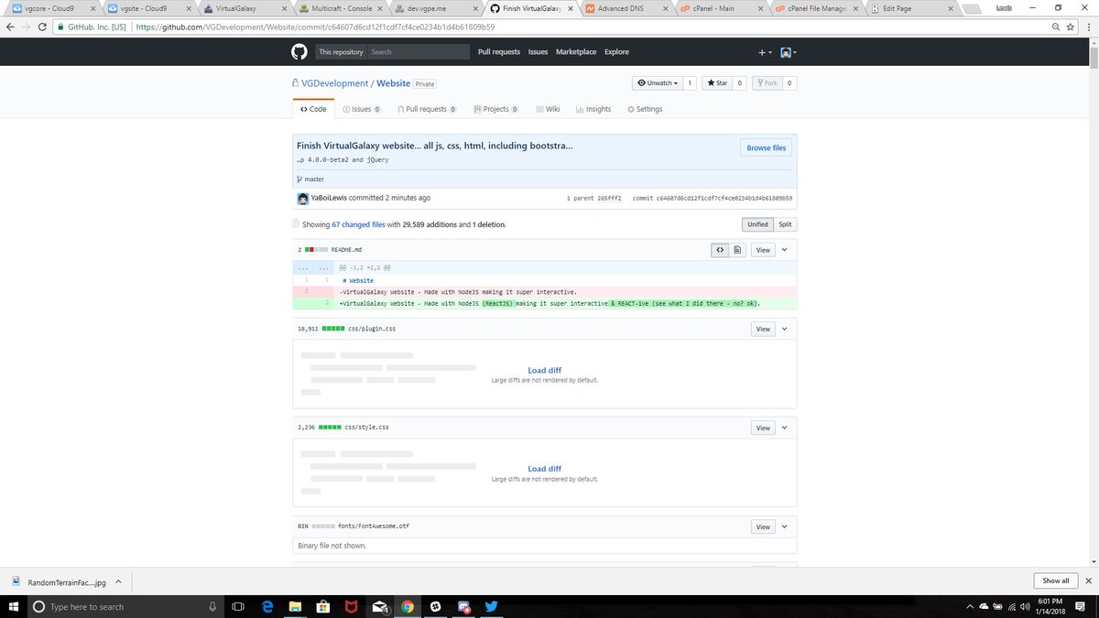Viewport: 1099px width, 618px height.
Task: Collapse the fonts/FontAwesome.otf diff
Action: click(785, 526)
